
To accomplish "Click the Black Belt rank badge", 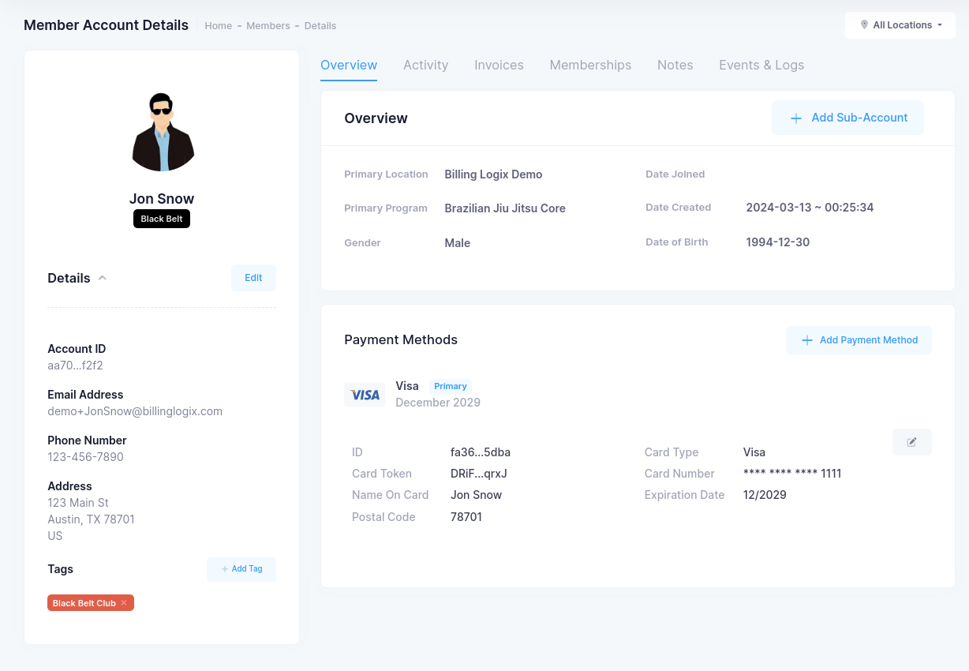I will click(x=162, y=219).
